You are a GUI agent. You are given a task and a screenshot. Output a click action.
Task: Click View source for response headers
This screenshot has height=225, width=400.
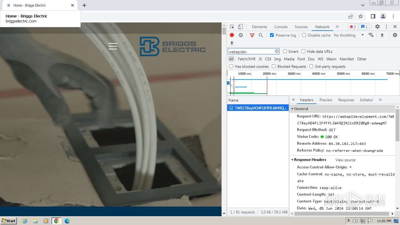click(x=345, y=160)
